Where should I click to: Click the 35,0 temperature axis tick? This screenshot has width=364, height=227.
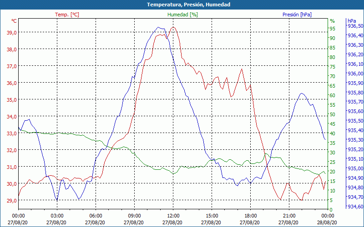click(12, 99)
